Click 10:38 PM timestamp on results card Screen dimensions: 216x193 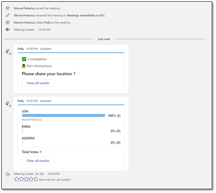[x=32, y=101]
